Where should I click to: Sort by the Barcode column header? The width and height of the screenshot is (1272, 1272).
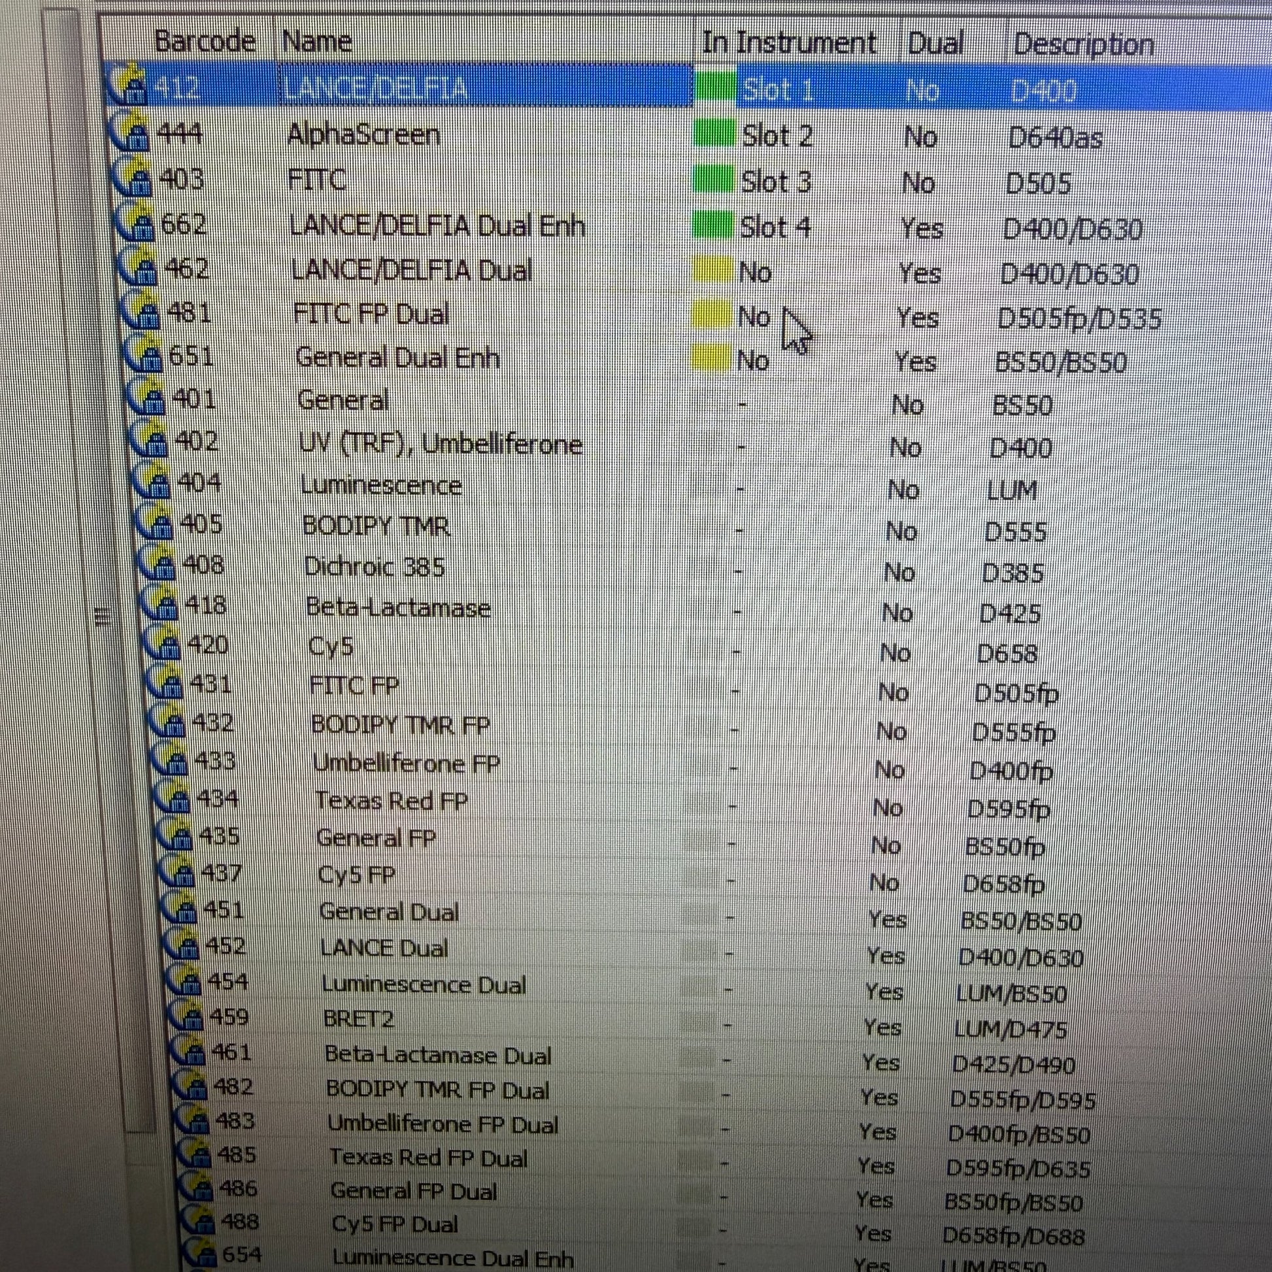205,41
